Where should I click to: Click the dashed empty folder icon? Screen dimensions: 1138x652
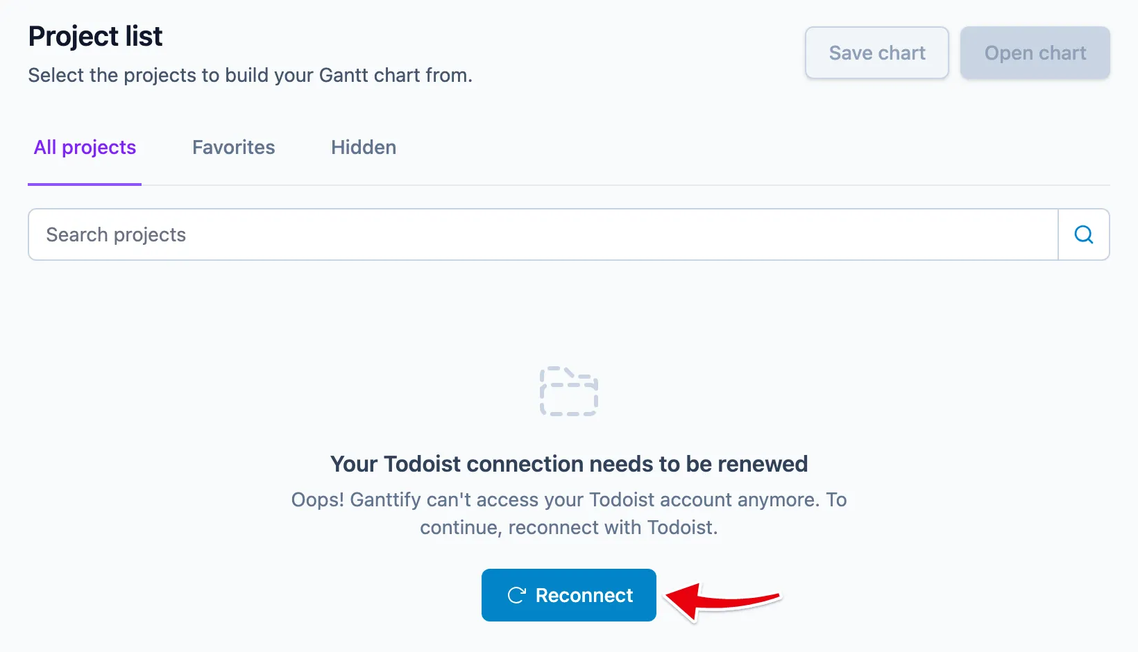[569, 392]
